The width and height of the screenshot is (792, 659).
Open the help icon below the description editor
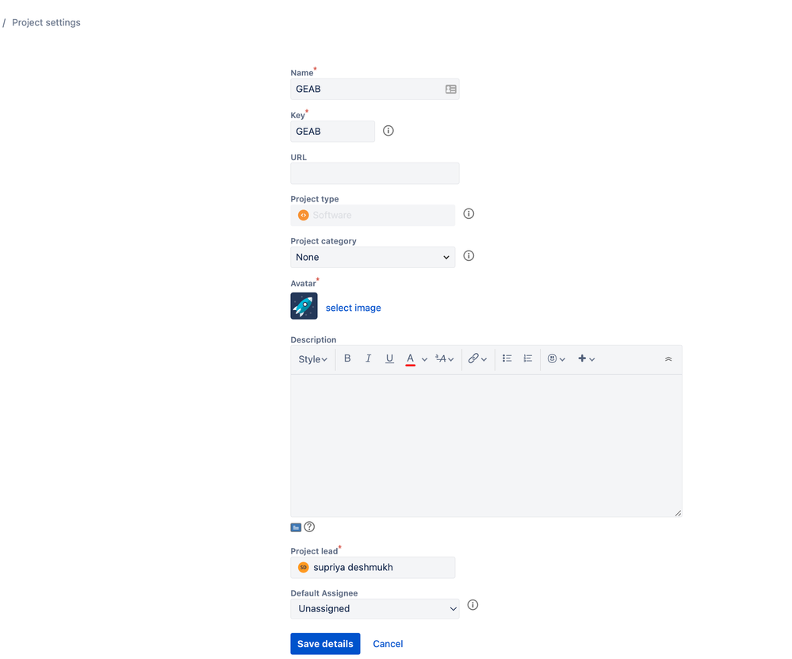pos(309,527)
